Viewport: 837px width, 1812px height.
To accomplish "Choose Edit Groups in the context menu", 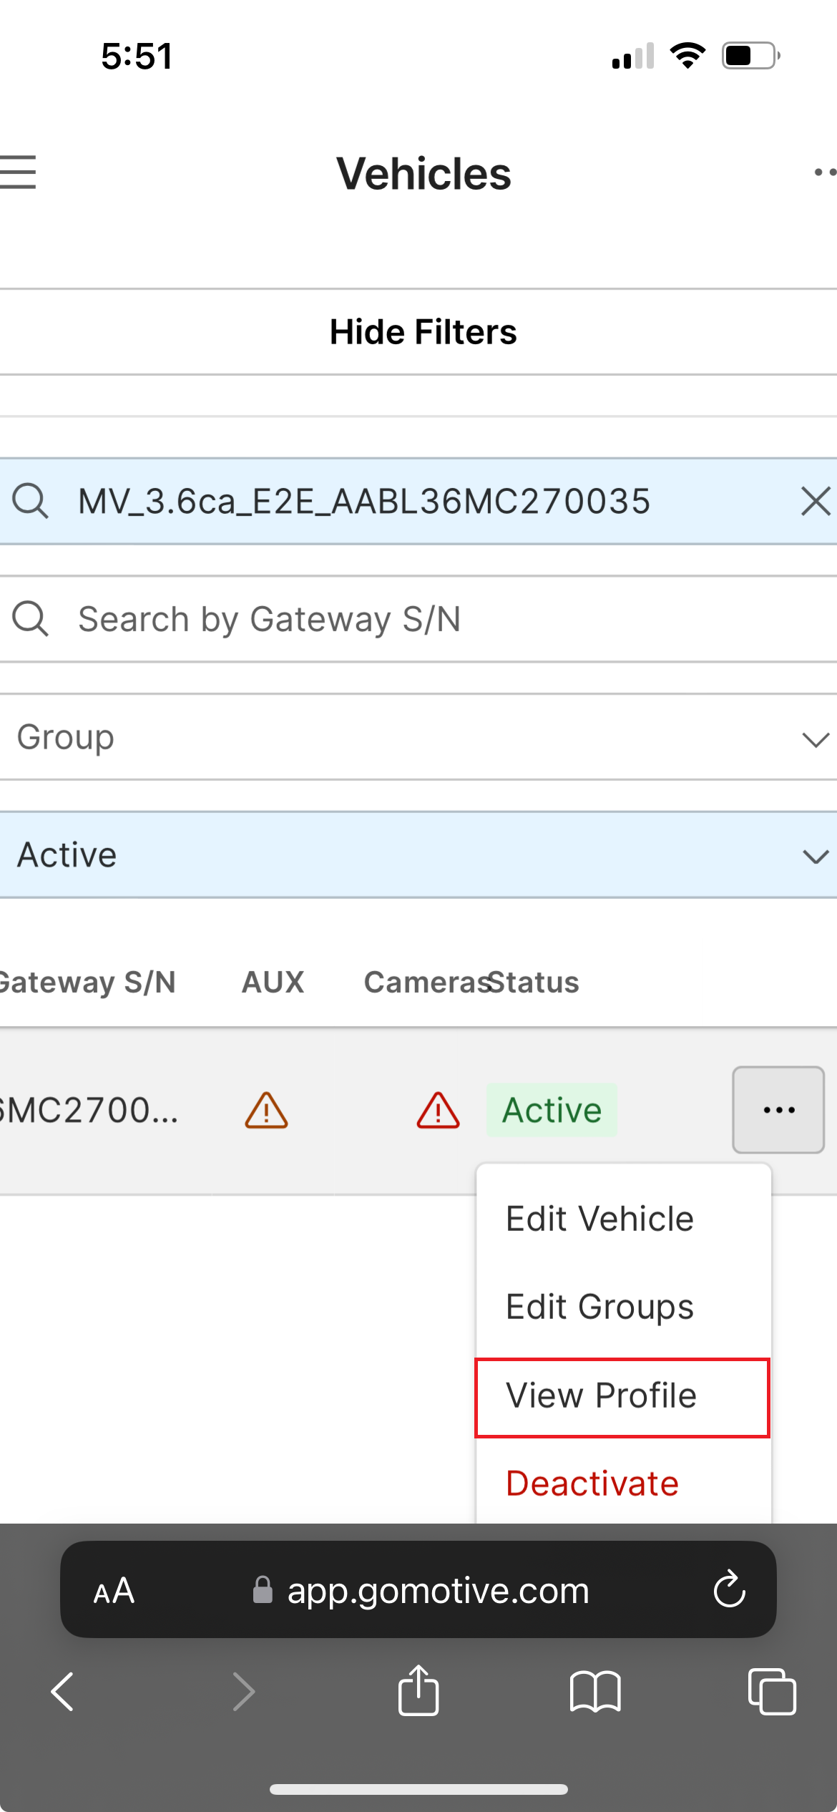I will click(599, 1307).
